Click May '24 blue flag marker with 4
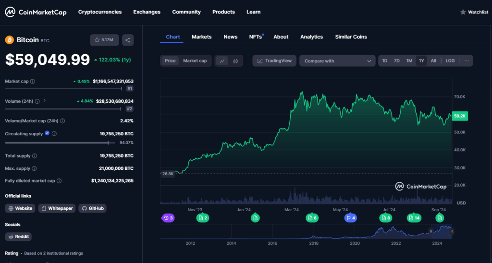 pos(350,218)
